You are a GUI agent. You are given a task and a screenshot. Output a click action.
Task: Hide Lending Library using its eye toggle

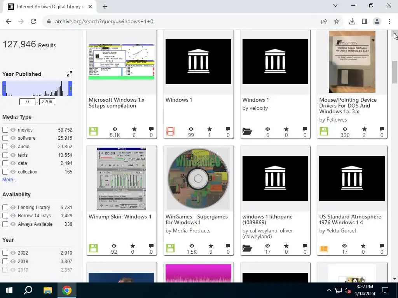13,207
